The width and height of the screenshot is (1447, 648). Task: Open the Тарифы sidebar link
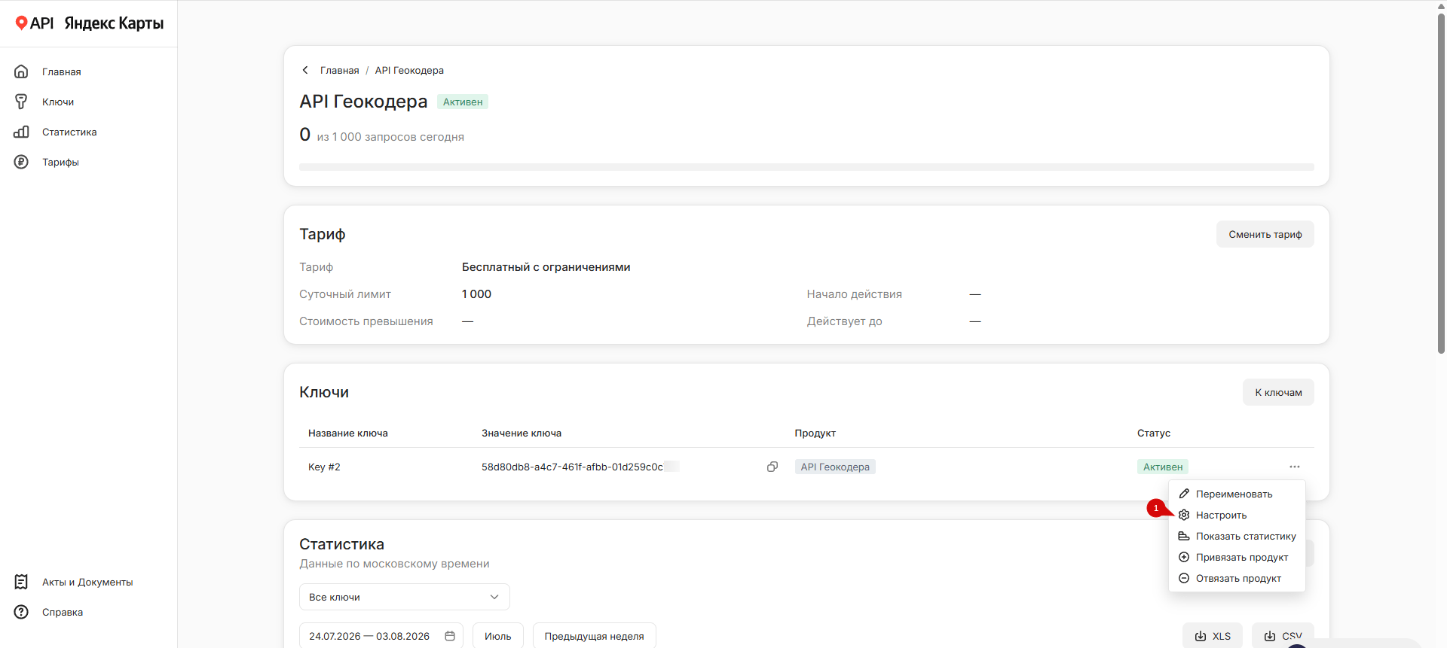pyautogui.click(x=60, y=162)
